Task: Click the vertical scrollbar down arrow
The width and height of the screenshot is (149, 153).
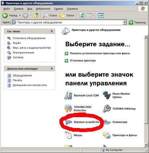Action: coord(146,145)
